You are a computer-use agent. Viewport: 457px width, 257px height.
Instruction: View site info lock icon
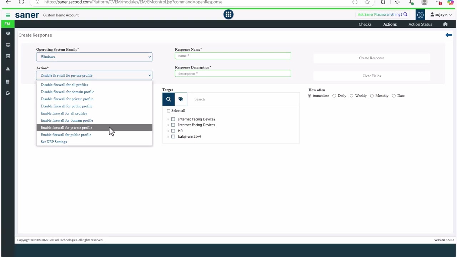pyautogui.click(x=37, y=2)
